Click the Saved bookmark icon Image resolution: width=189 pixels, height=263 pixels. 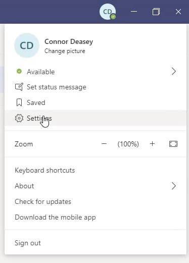coord(19,102)
